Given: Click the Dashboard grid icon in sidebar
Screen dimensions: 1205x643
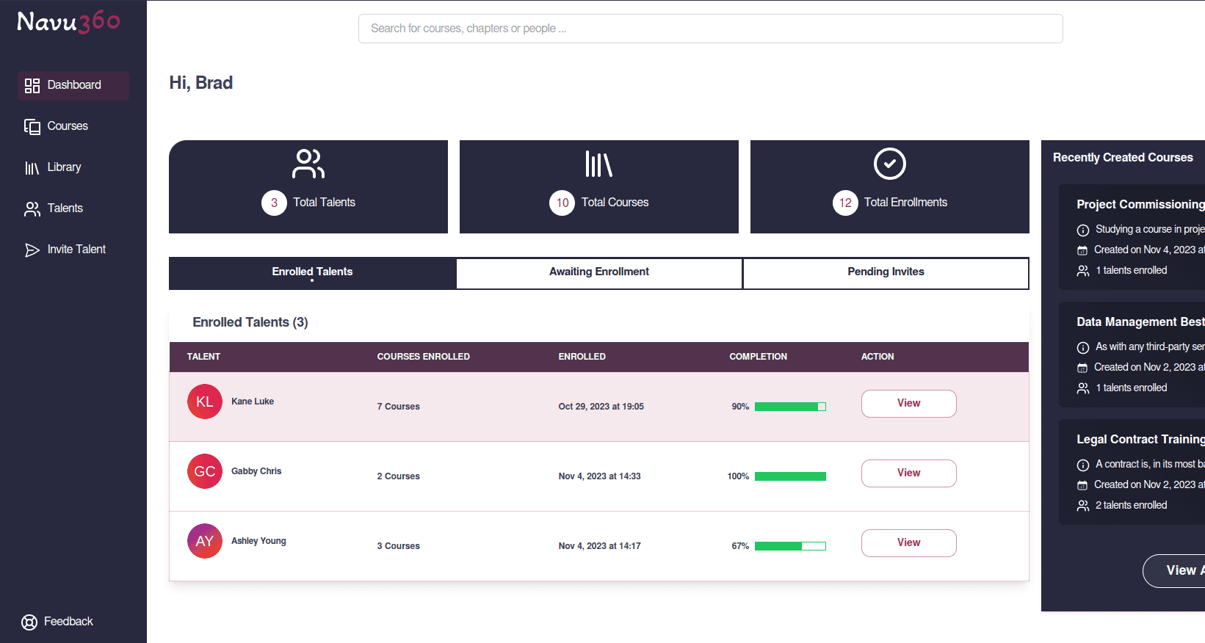Looking at the screenshot, I should [x=32, y=86].
